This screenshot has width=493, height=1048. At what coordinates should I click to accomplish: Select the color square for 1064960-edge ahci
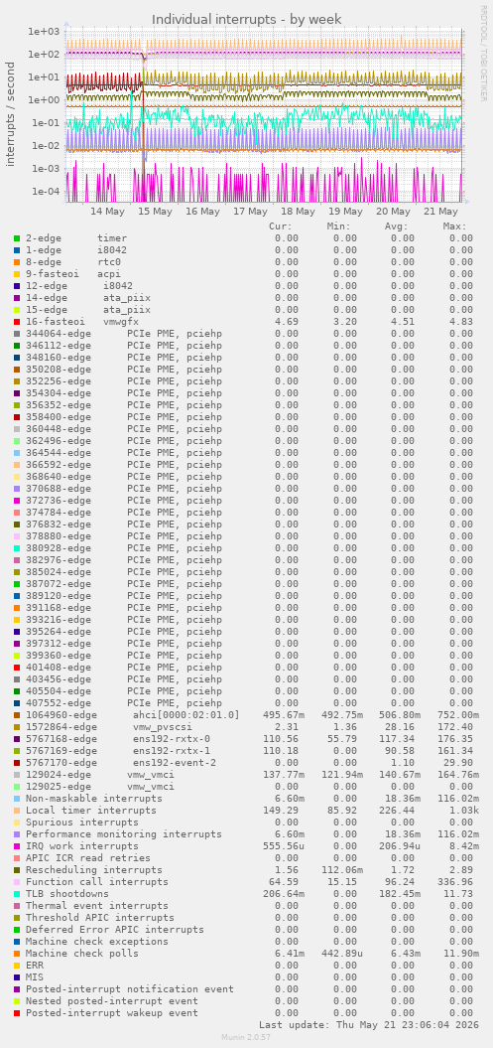point(17,715)
